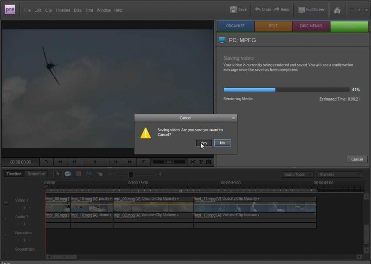The image size is (371, 264).
Task: Switch to the Disc Menus tab
Action: point(311,26)
